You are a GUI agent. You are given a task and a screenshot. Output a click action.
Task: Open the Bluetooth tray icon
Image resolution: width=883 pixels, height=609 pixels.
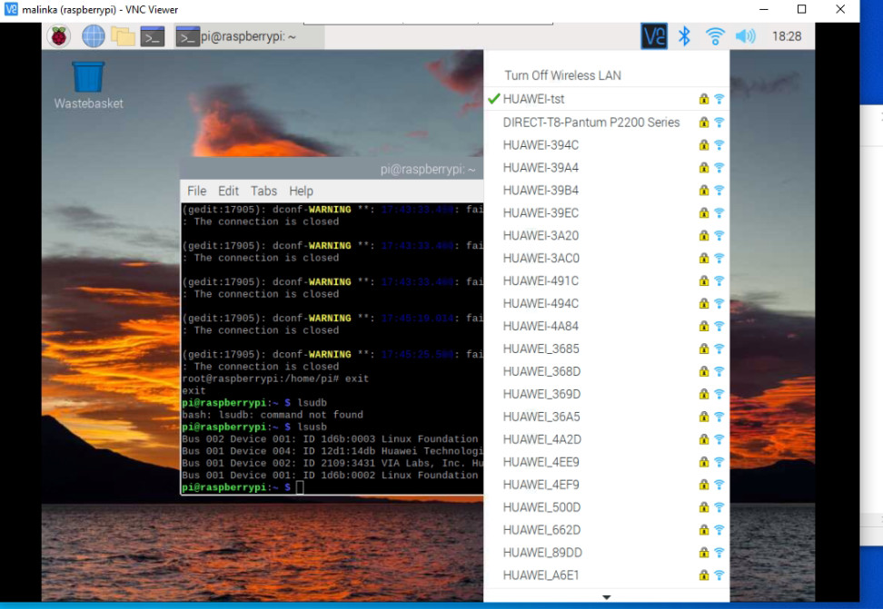684,36
